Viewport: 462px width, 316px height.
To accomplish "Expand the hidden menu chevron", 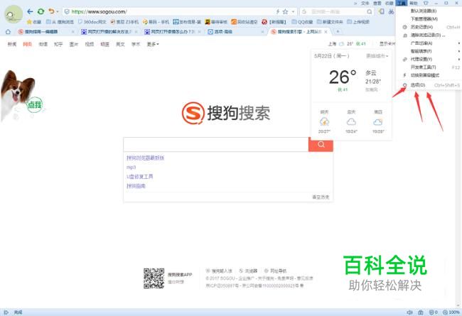I will click(x=355, y=4).
